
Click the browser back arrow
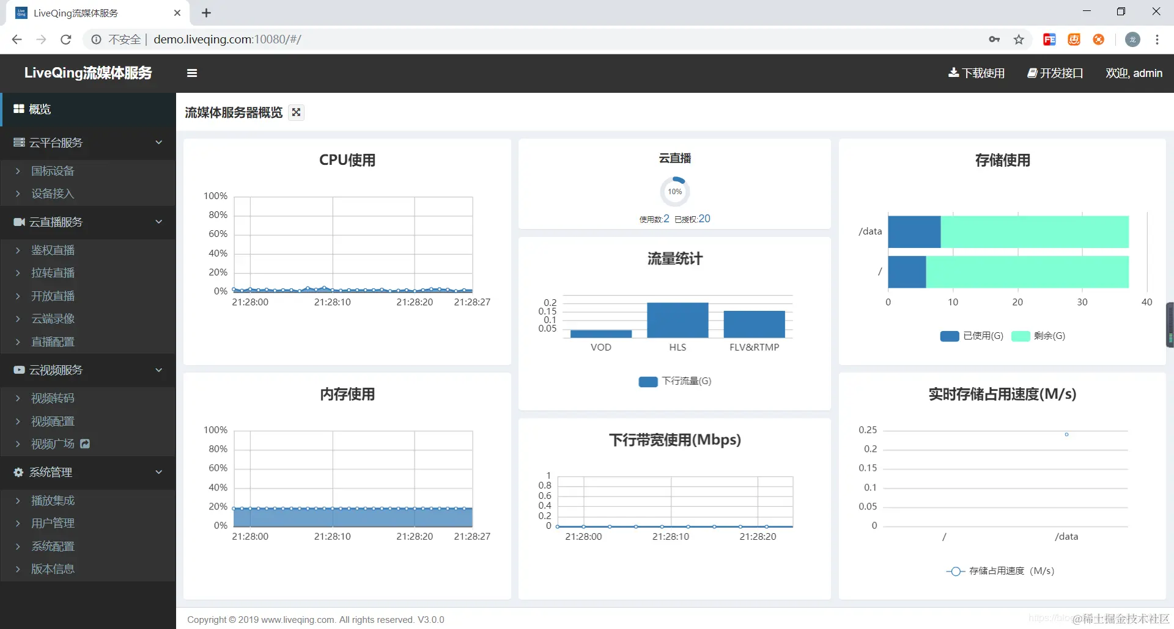point(17,40)
